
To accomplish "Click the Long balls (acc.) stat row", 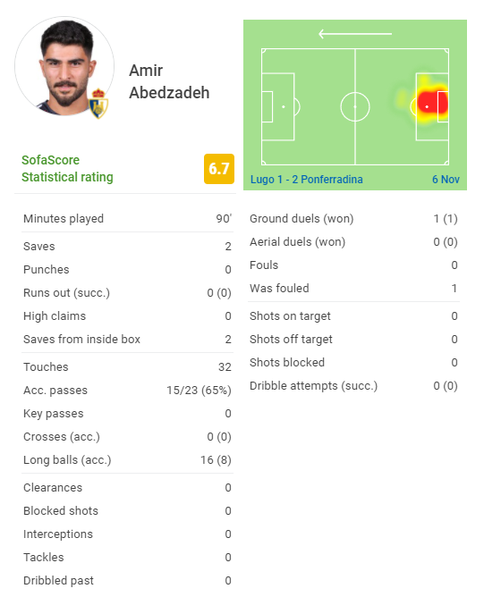I will (127, 460).
